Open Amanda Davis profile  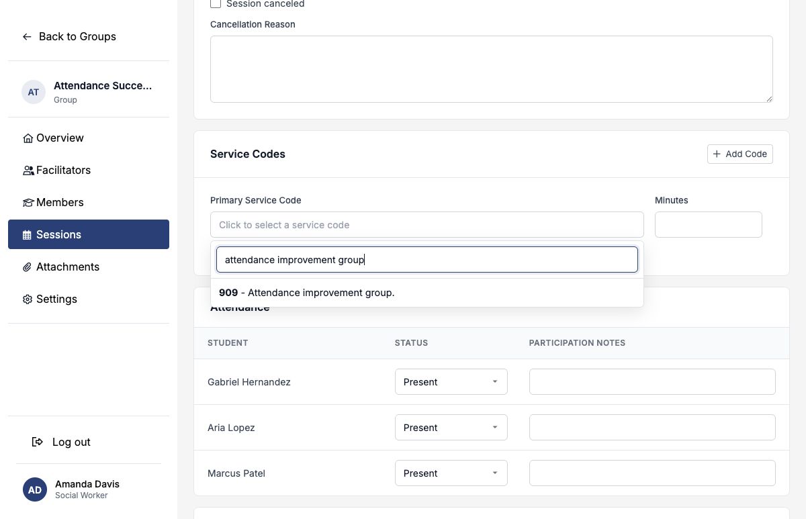87,484
